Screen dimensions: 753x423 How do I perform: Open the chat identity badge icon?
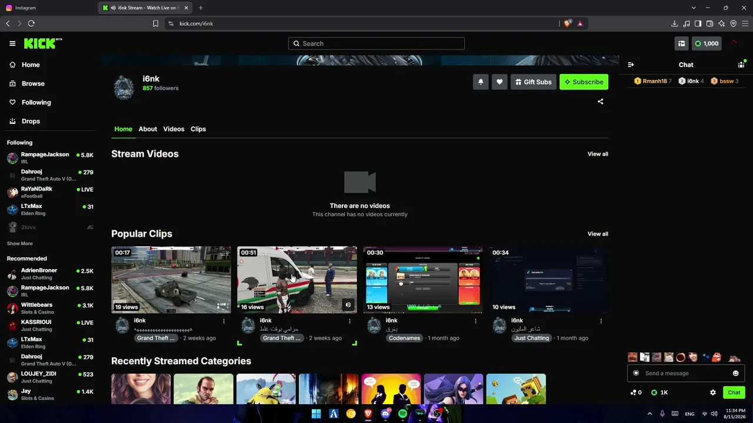click(636, 373)
